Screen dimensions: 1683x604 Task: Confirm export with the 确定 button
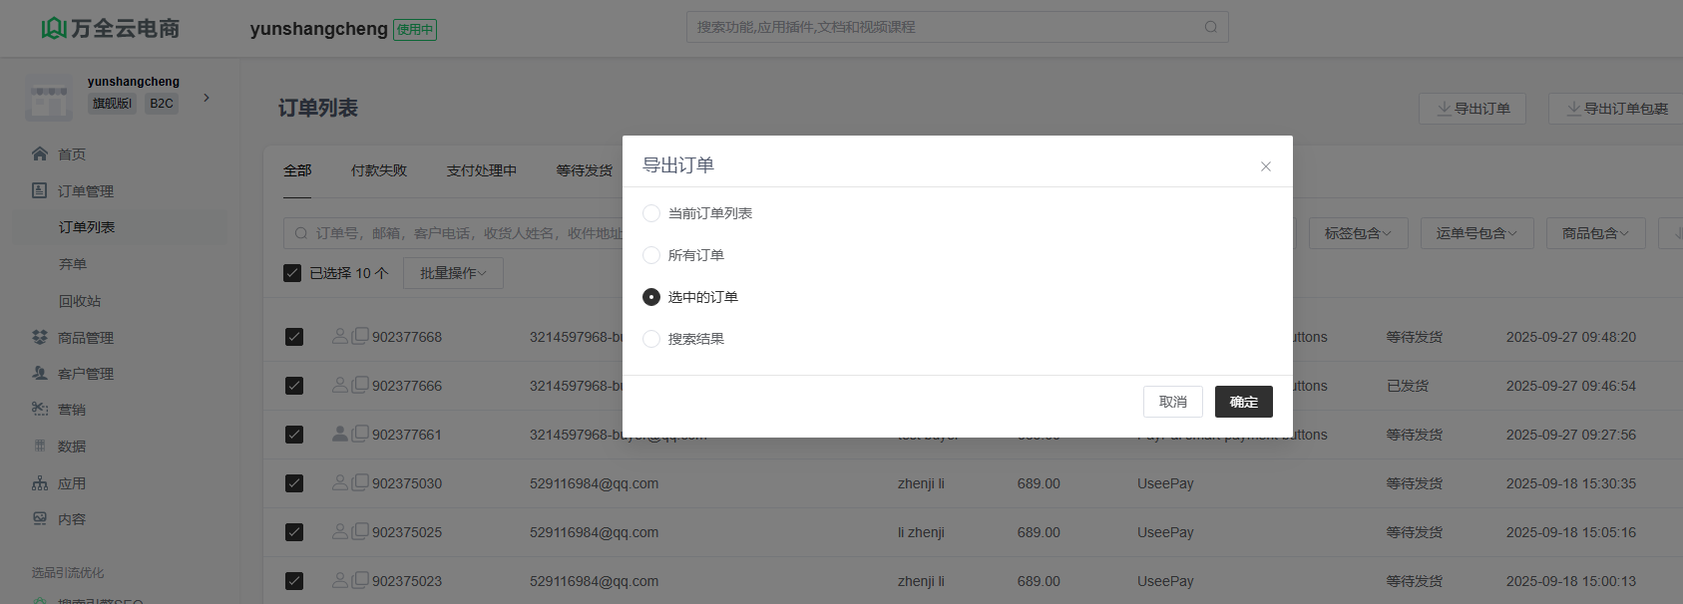coord(1243,402)
